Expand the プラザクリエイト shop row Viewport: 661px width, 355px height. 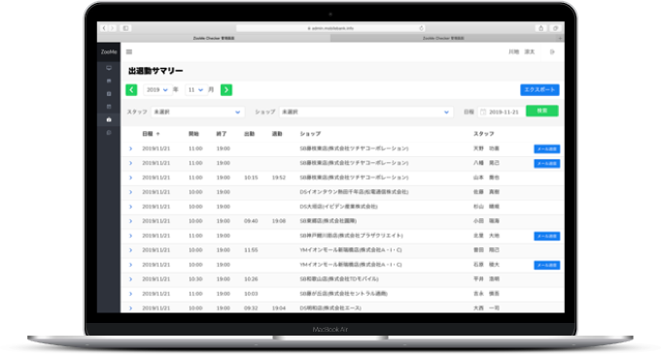(x=130, y=236)
